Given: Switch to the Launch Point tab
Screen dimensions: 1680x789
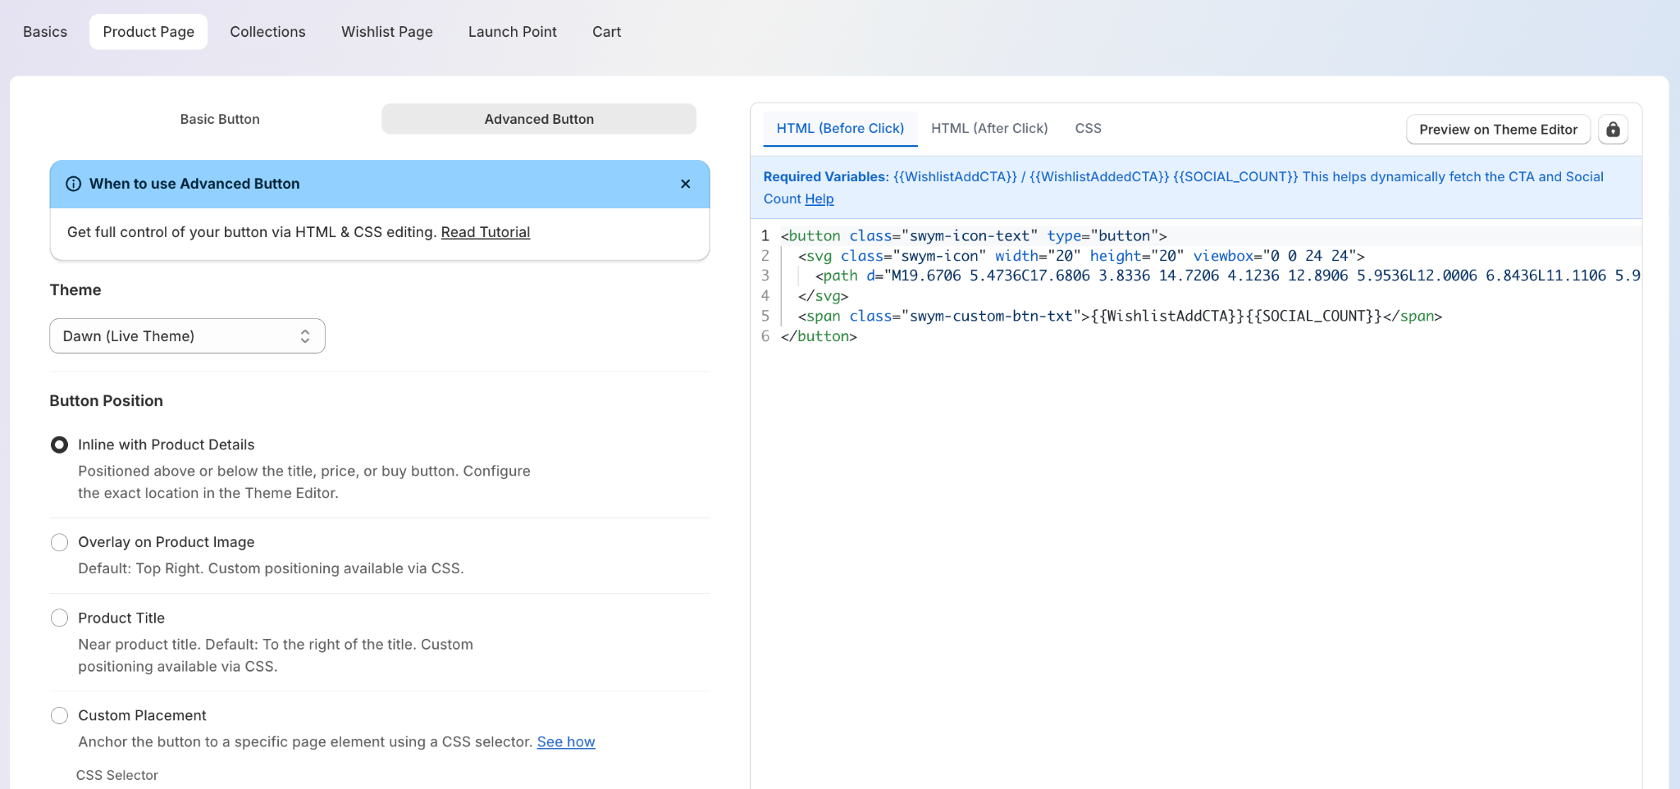Looking at the screenshot, I should 513,32.
